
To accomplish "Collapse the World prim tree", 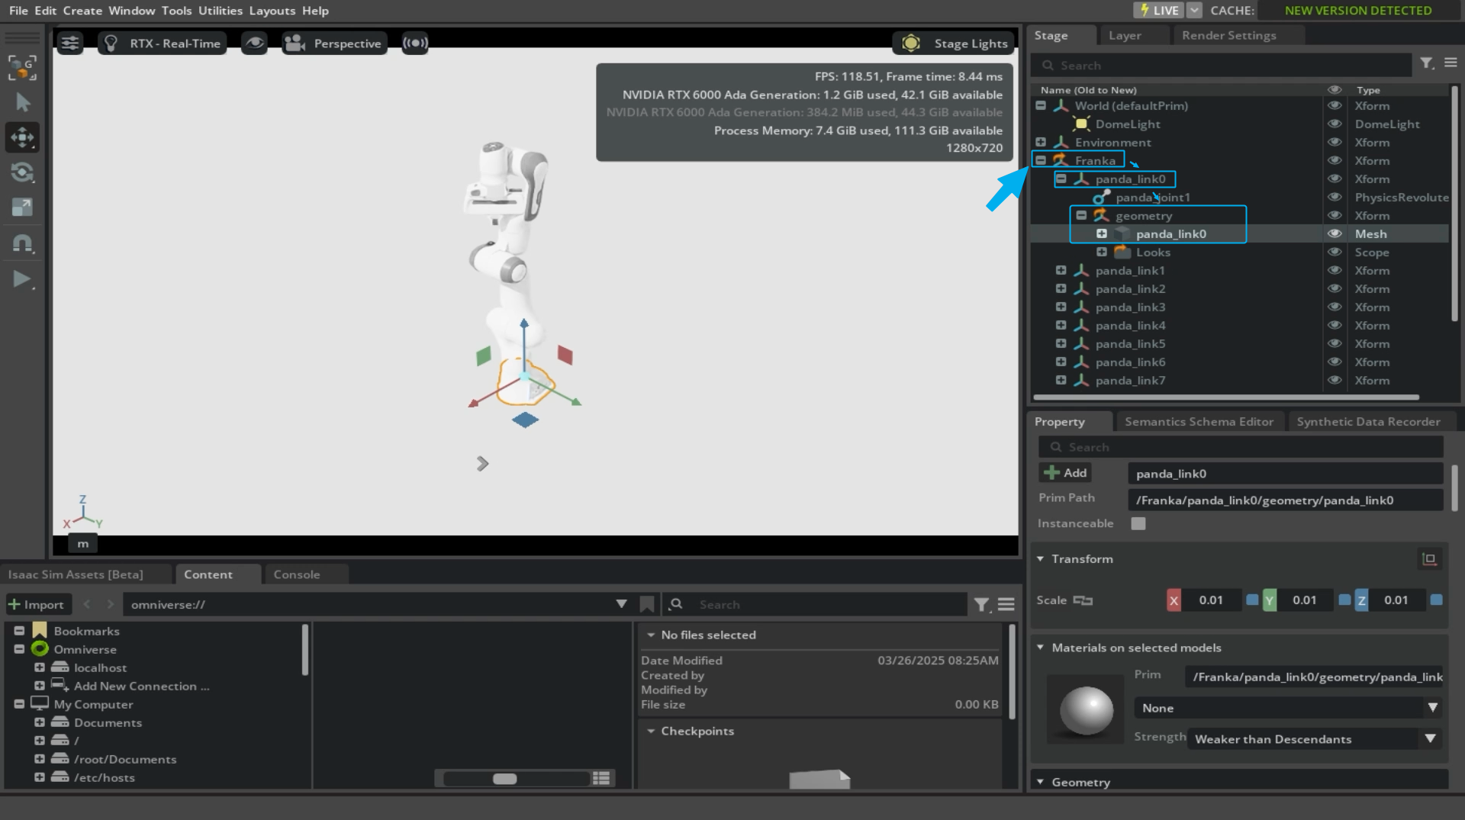I will click(x=1041, y=105).
